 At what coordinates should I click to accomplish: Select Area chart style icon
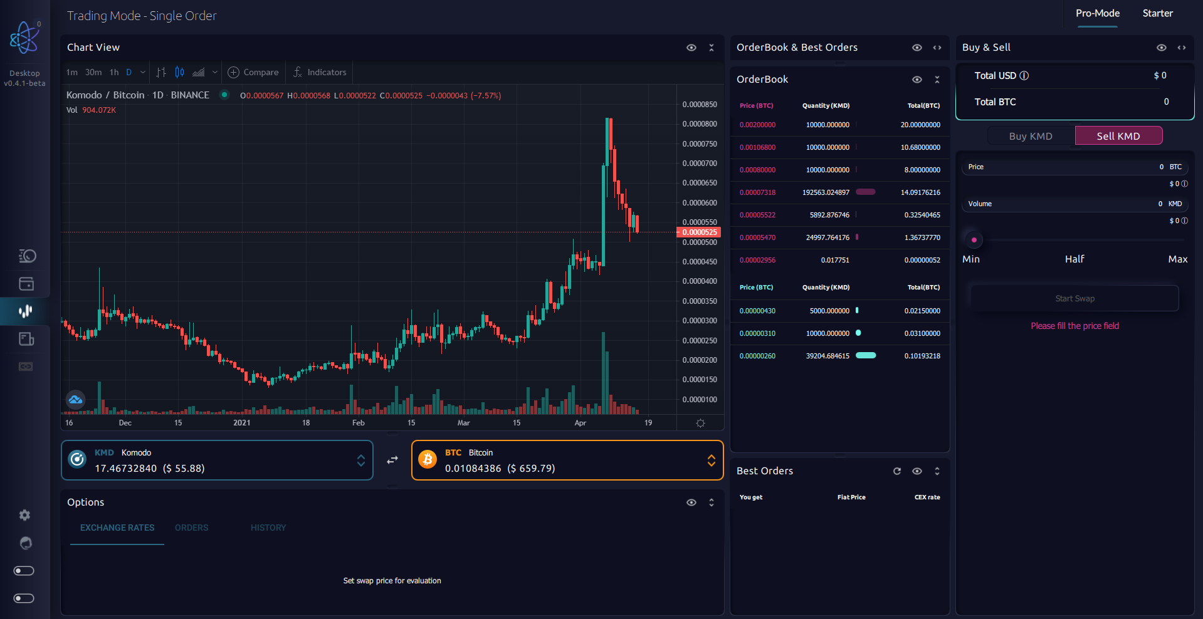pyautogui.click(x=199, y=72)
